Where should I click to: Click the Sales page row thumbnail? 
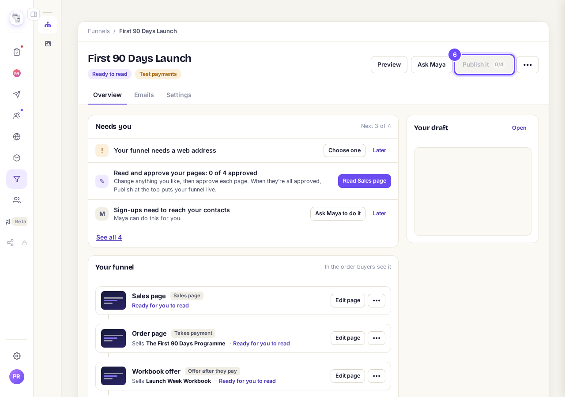pos(113,300)
